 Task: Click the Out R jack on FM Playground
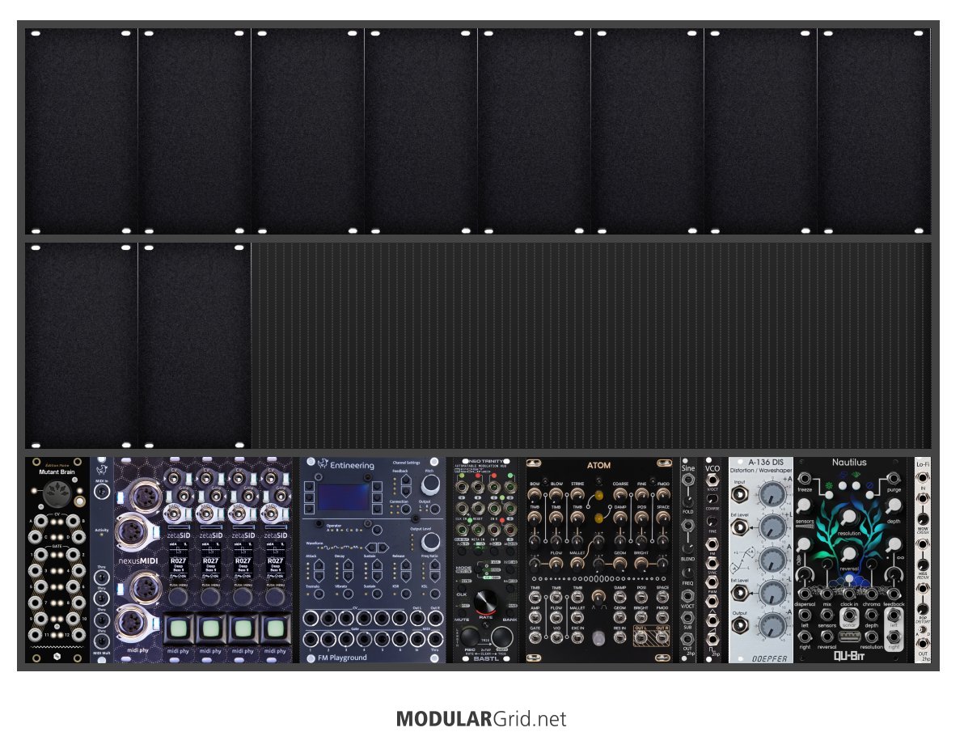[435, 618]
